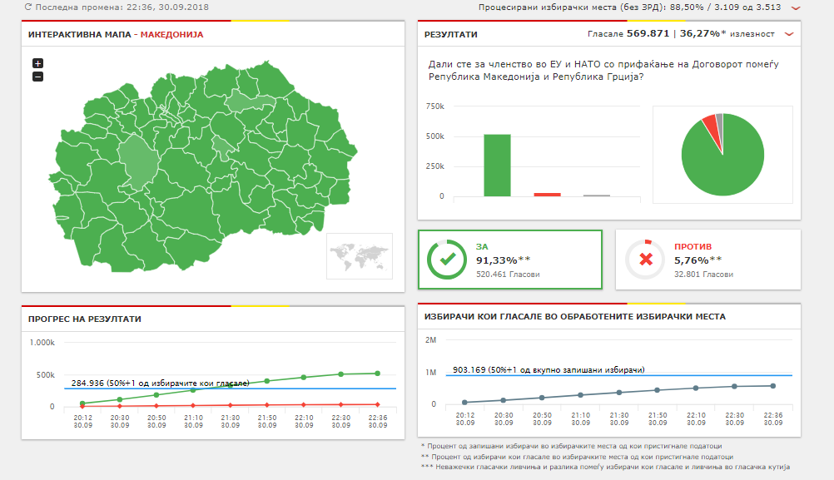Click the refresh icon beside last update
Viewport: 834px width, 480px height.
[x=28, y=7]
